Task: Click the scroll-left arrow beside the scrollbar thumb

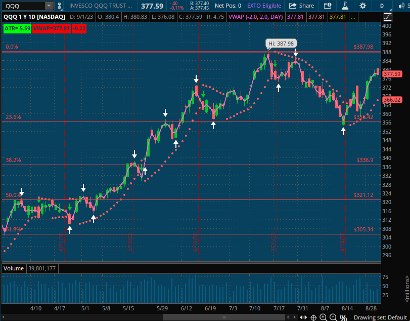Action: [288, 317]
